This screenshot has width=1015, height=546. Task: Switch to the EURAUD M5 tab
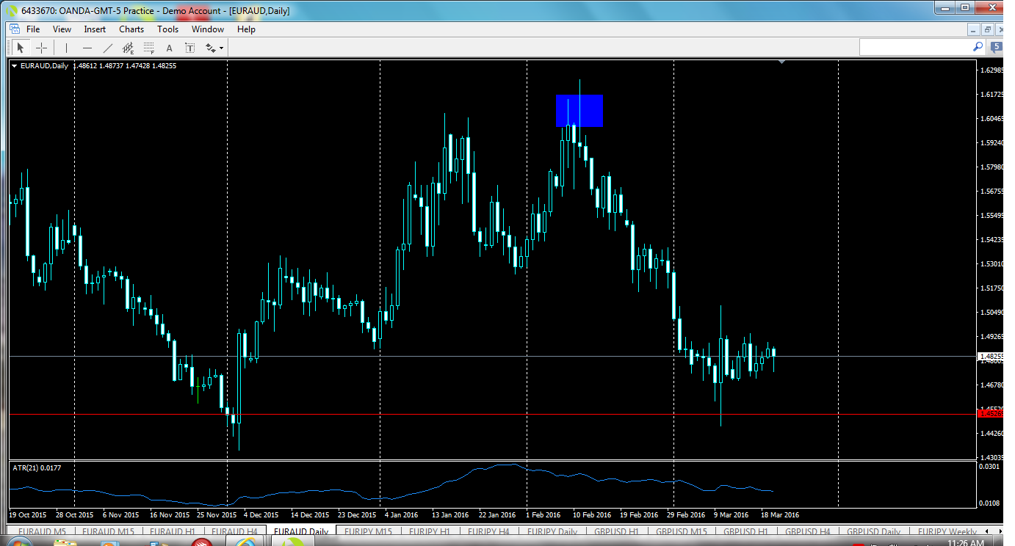(x=43, y=531)
